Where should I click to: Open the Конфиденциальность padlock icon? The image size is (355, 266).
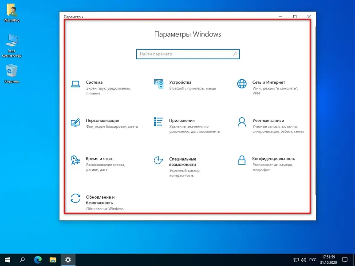242,160
